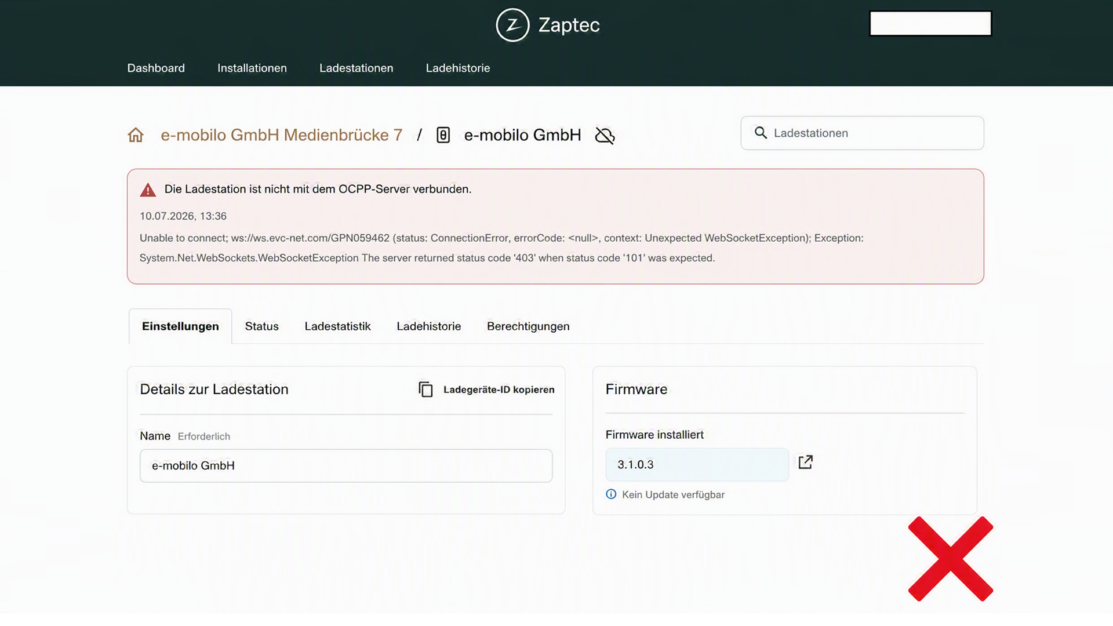Image resolution: width=1113 pixels, height=626 pixels.
Task: Click the Details zur Ladestation heading
Action: (x=214, y=389)
